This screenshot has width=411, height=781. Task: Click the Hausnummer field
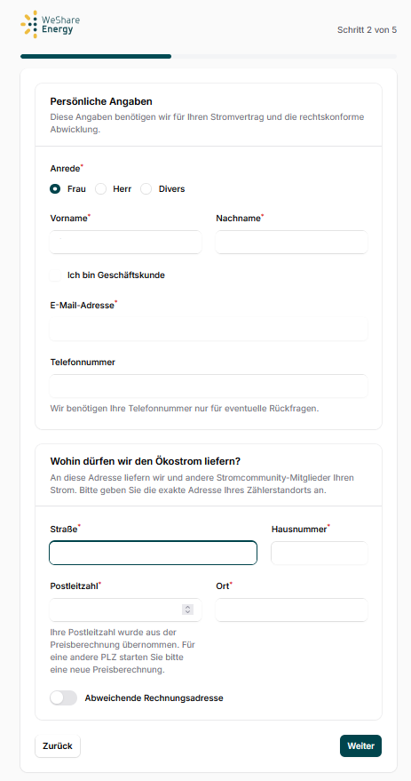coord(320,553)
